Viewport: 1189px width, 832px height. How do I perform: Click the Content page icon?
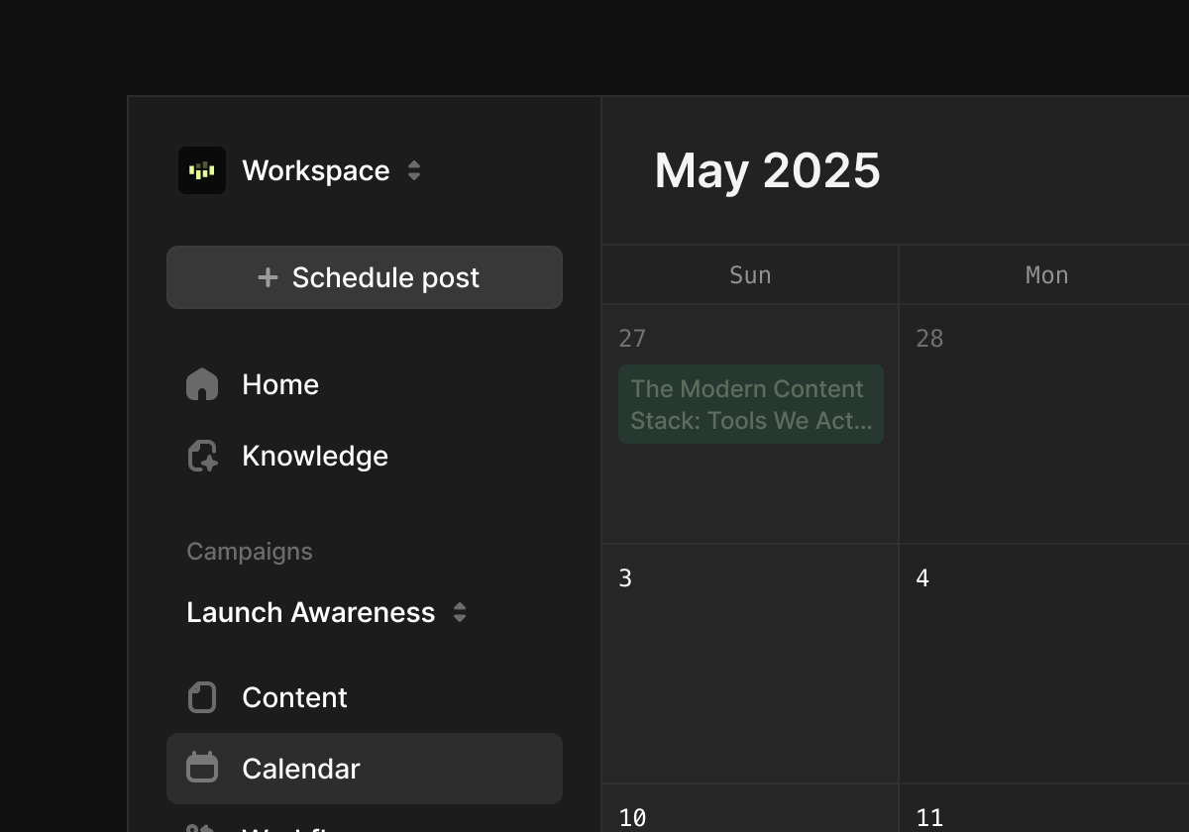(x=202, y=697)
